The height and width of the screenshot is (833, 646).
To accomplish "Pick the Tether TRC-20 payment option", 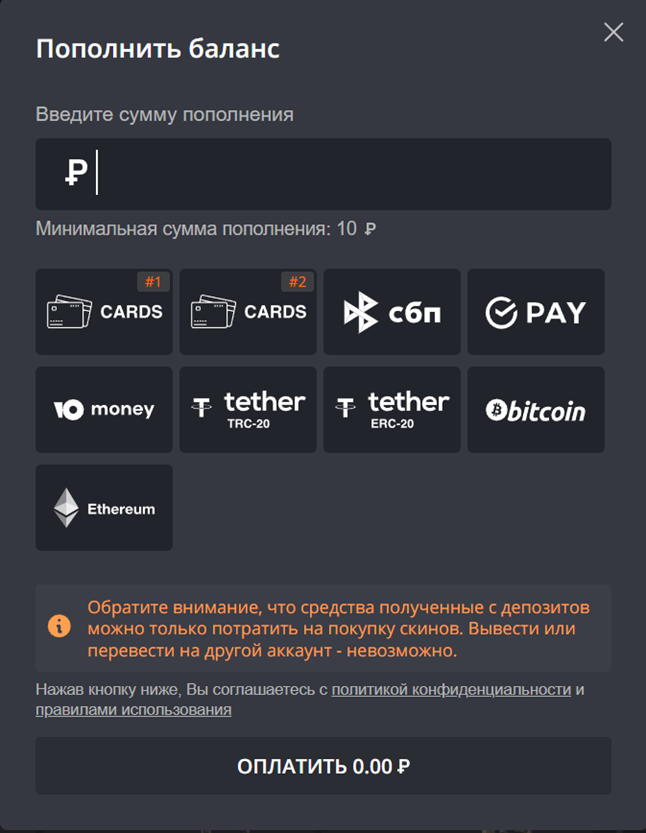I will 248,410.
